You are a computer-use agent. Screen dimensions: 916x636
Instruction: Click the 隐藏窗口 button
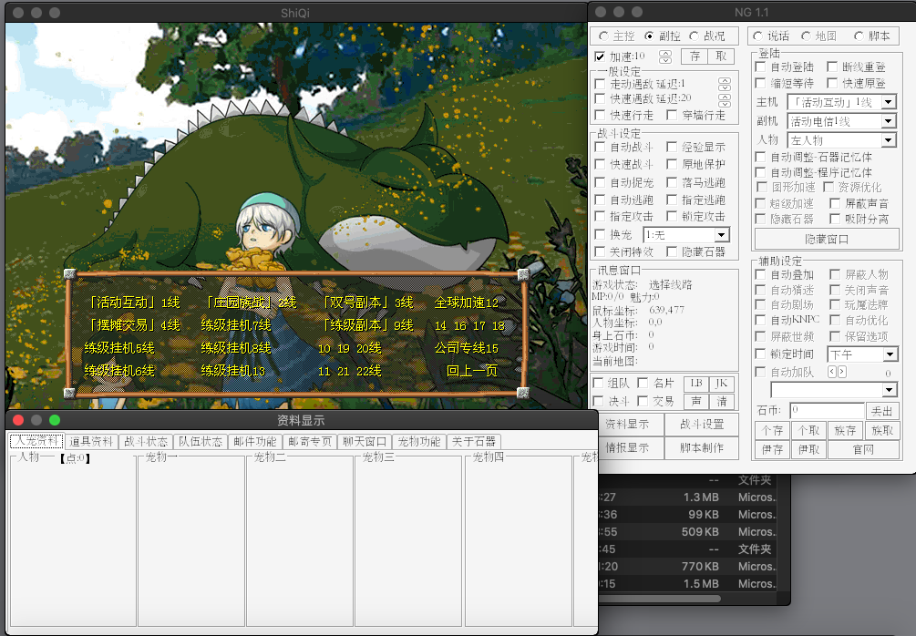click(827, 240)
